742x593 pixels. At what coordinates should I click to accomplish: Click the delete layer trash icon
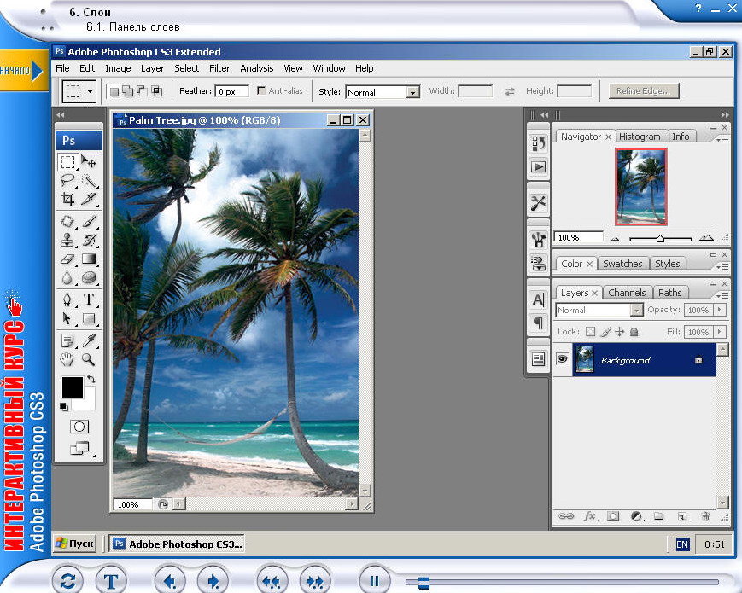pos(705,516)
